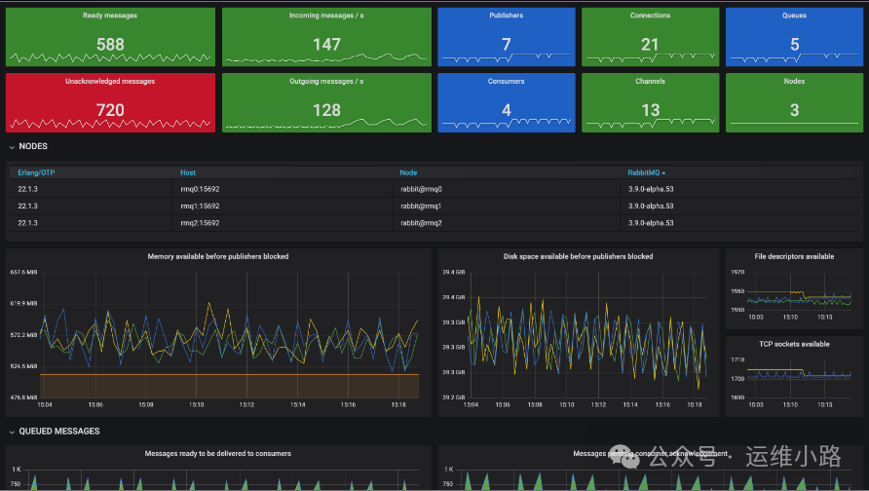Toggle sort on RabbitMQ column header
Viewport: 869px width, 491px height.
pos(643,172)
